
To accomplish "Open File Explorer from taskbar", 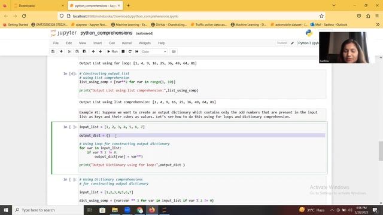I will pos(115,210).
